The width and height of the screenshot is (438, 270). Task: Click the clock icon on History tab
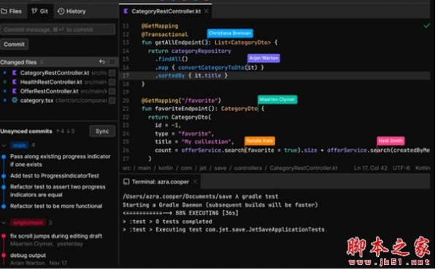[x=61, y=11]
